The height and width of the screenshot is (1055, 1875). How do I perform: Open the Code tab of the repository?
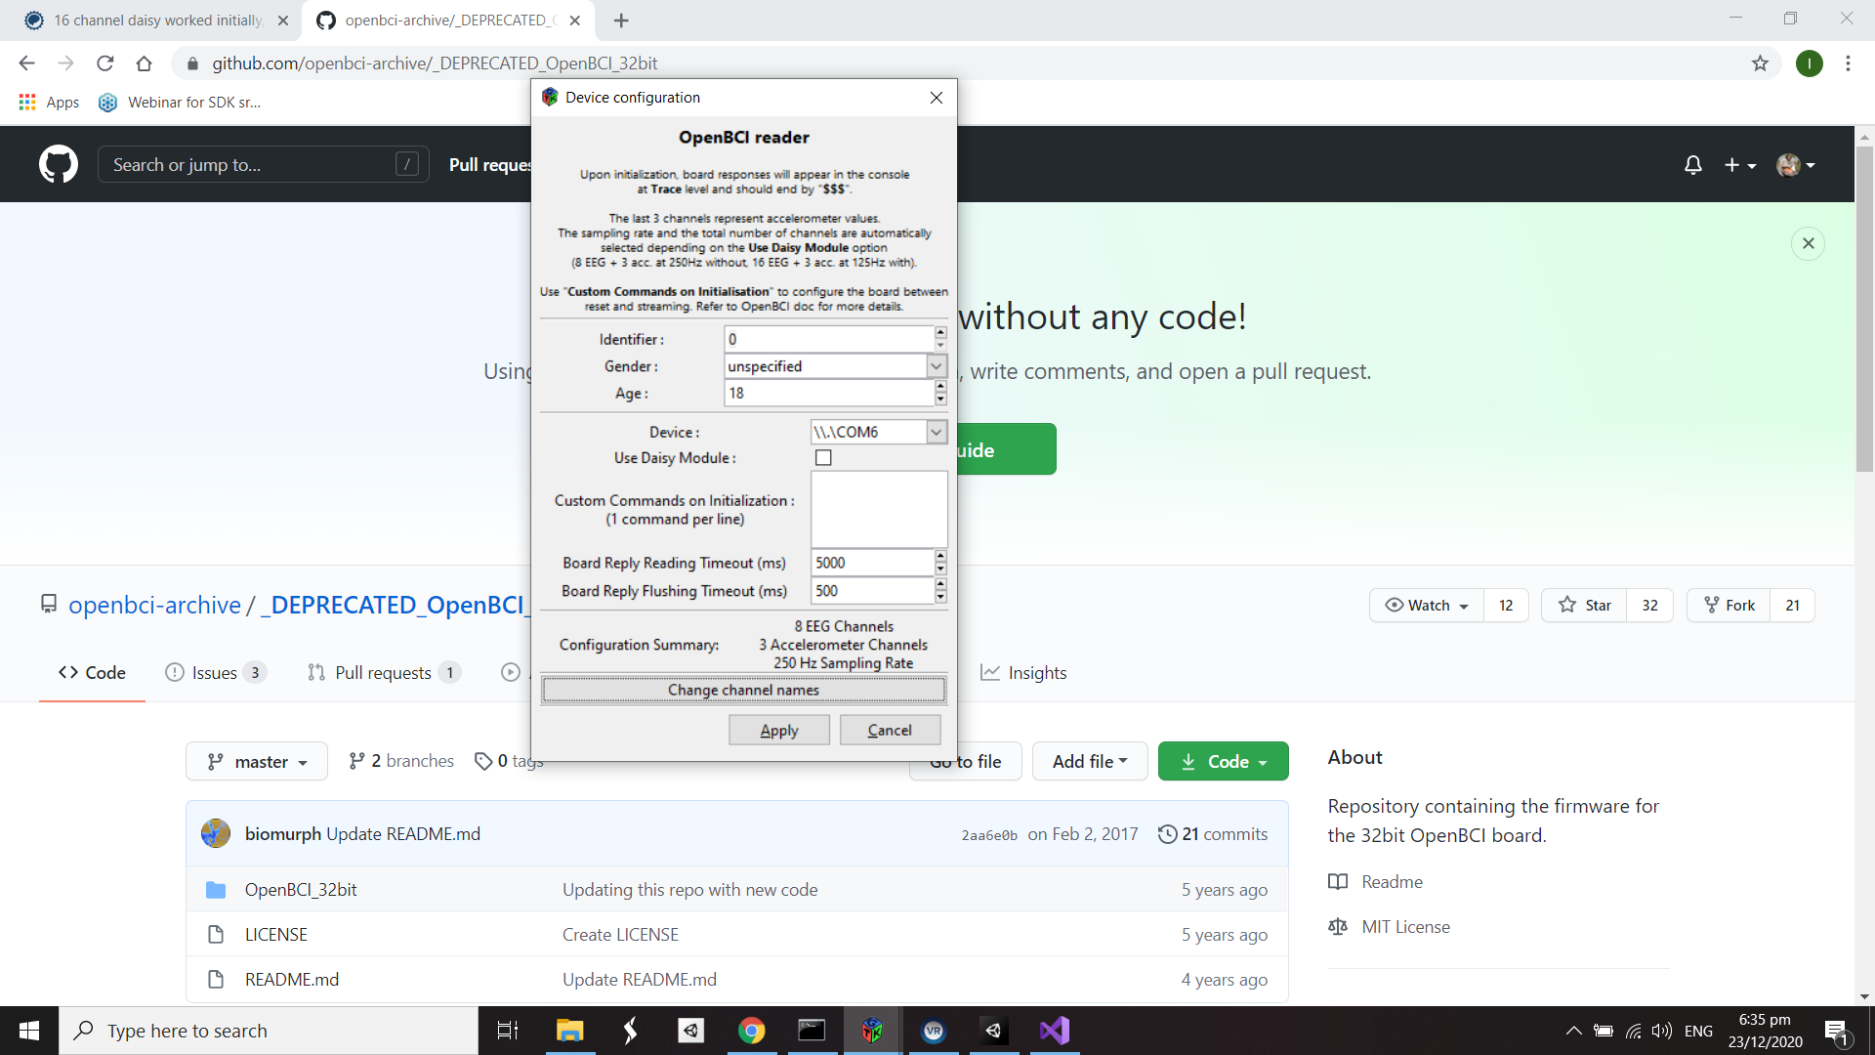coord(92,672)
